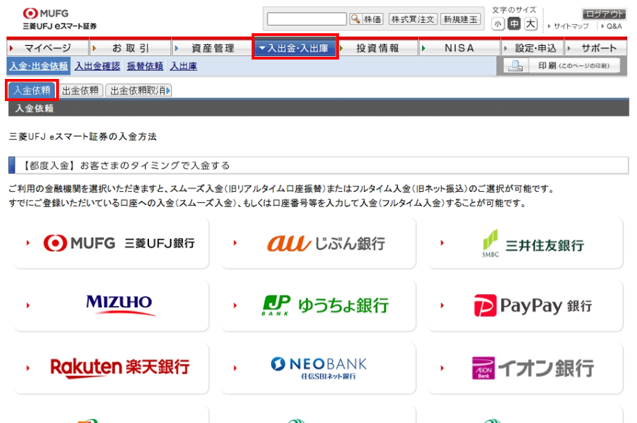Click the stock search input field

(x=306, y=19)
